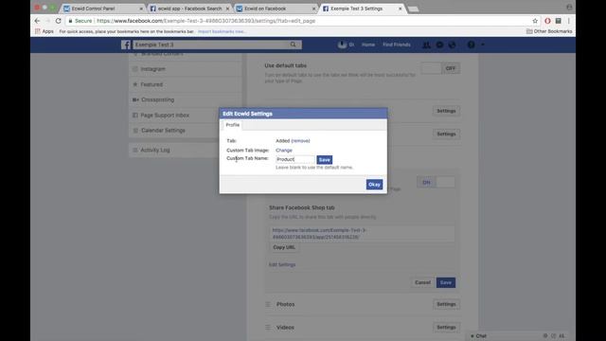Click the Facebook search field showing Exemple Test 3
The width and height of the screenshot is (606, 341).
coord(210,45)
